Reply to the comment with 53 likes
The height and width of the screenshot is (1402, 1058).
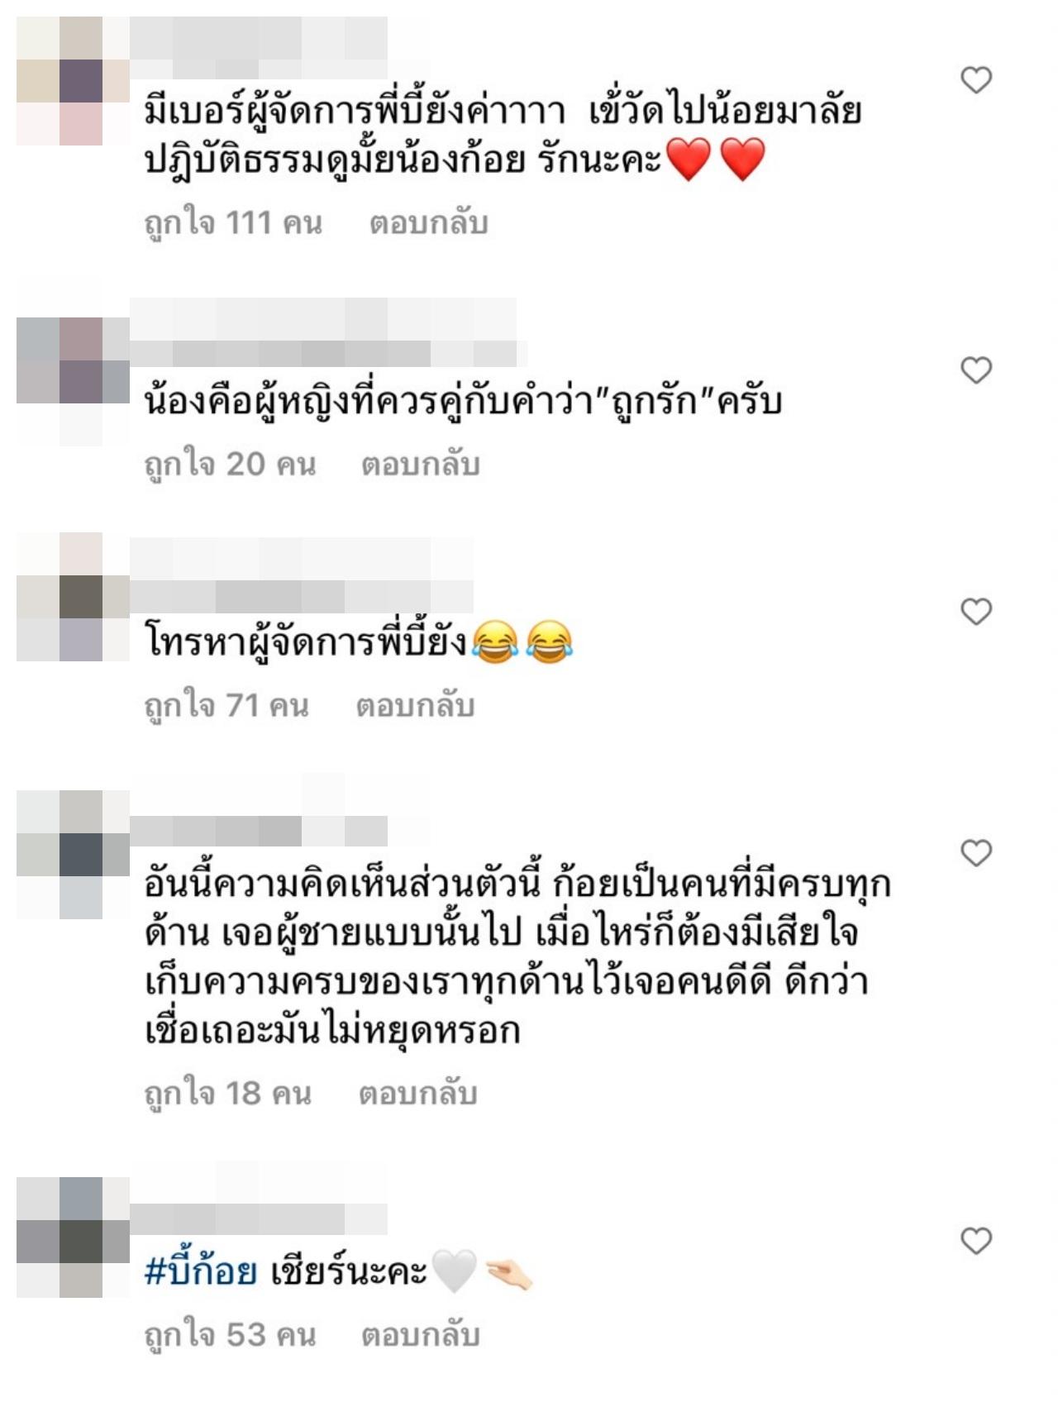point(420,1335)
